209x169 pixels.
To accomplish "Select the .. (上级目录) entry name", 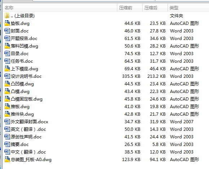I will click(x=23, y=16).
